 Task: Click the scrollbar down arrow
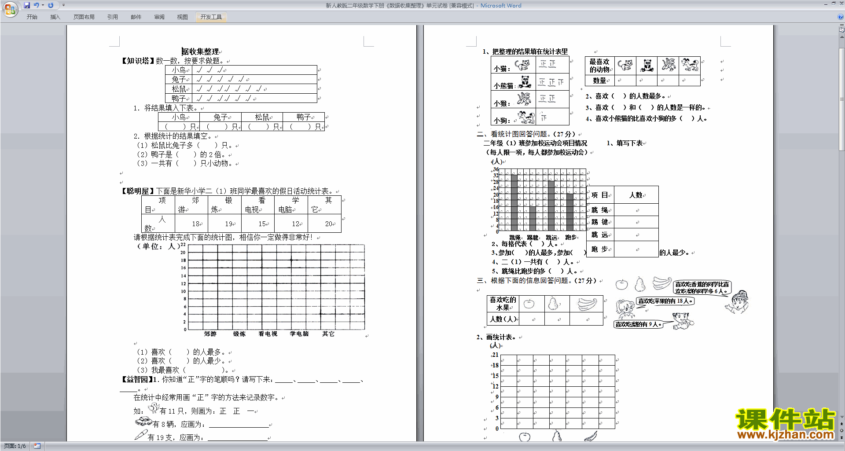point(841,417)
